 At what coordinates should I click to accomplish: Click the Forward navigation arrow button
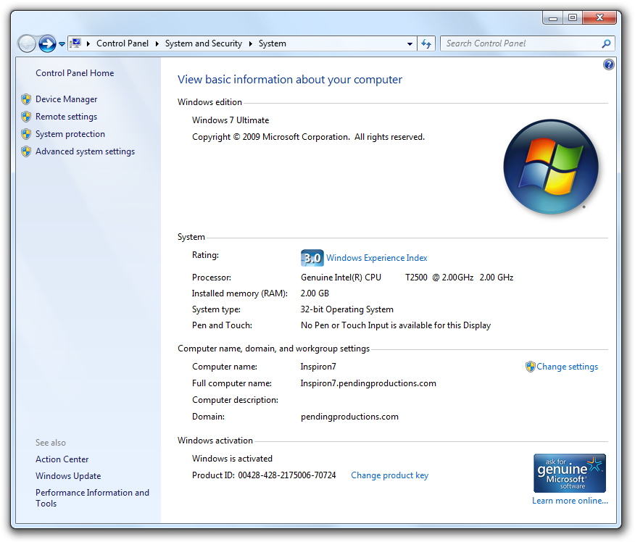point(47,43)
